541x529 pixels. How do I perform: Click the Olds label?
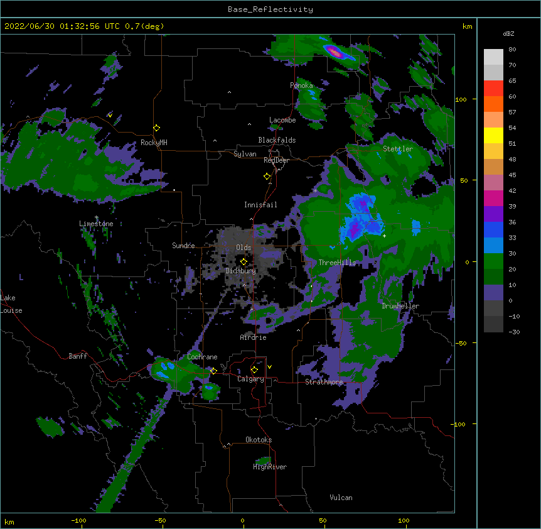244,248
